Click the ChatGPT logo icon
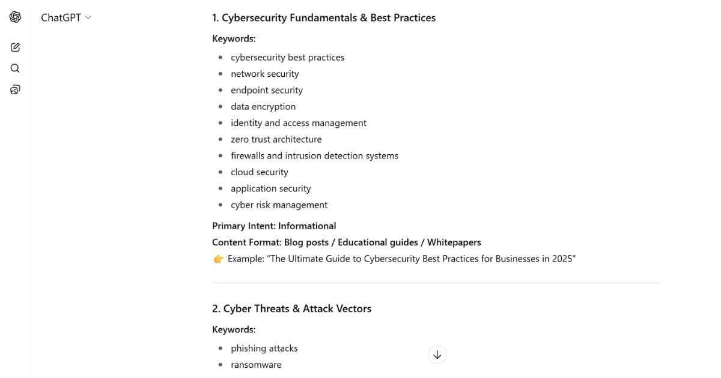This screenshot has height=378, width=721. click(16, 17)
